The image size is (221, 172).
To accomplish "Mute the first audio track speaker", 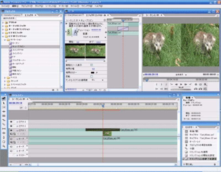I will [x=12, y=139].
